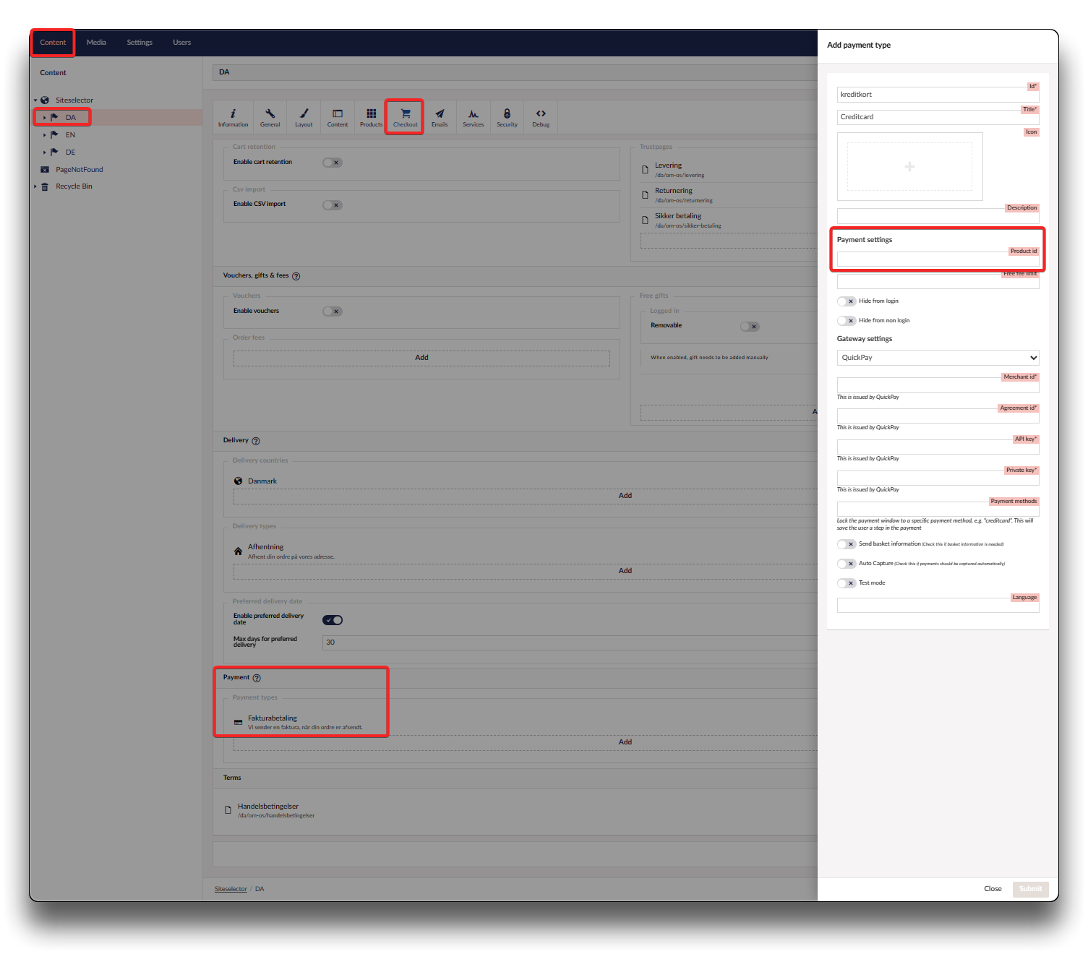
Task: Toggle Hide from login switch
Action: (x=847, y=301)
